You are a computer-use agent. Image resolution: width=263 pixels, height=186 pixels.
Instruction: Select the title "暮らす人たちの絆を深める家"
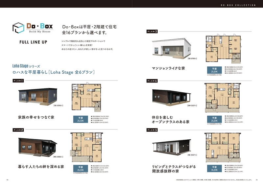[41, 167]
